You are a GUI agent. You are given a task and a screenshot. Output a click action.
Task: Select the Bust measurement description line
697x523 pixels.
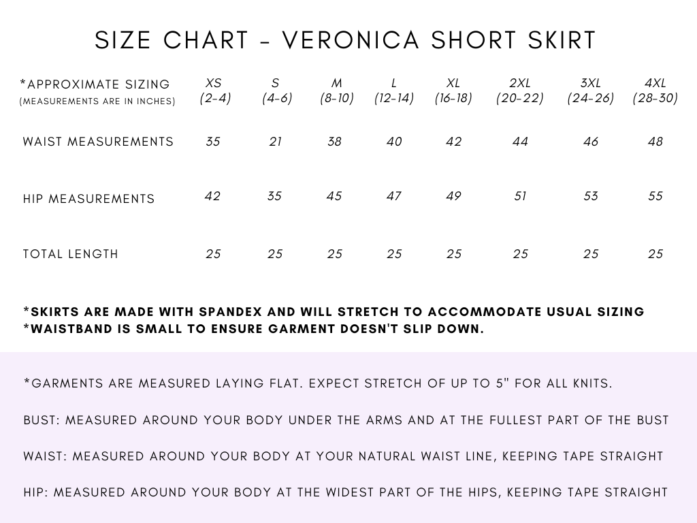tap(346, 420)
